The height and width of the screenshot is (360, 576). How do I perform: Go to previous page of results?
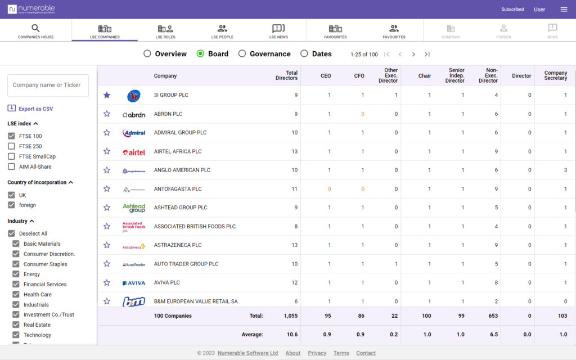400,55
